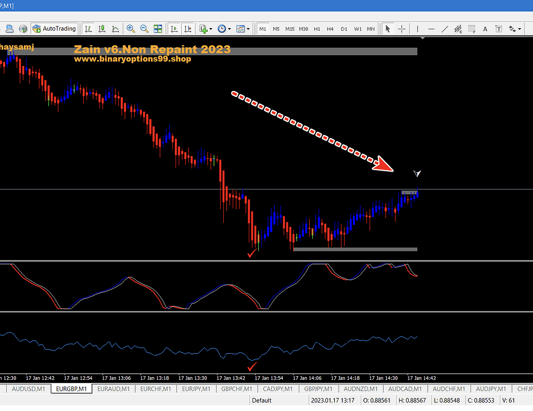Image resolution: width=533 pixels, height=411 pixels.
Task: Toggle chart auto scroll
Action: pos(174,29)
